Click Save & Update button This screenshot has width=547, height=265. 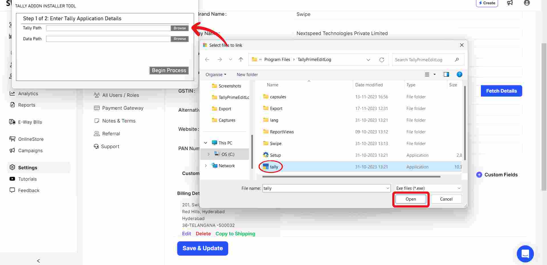pyautogui.click(x=203, y=248)
